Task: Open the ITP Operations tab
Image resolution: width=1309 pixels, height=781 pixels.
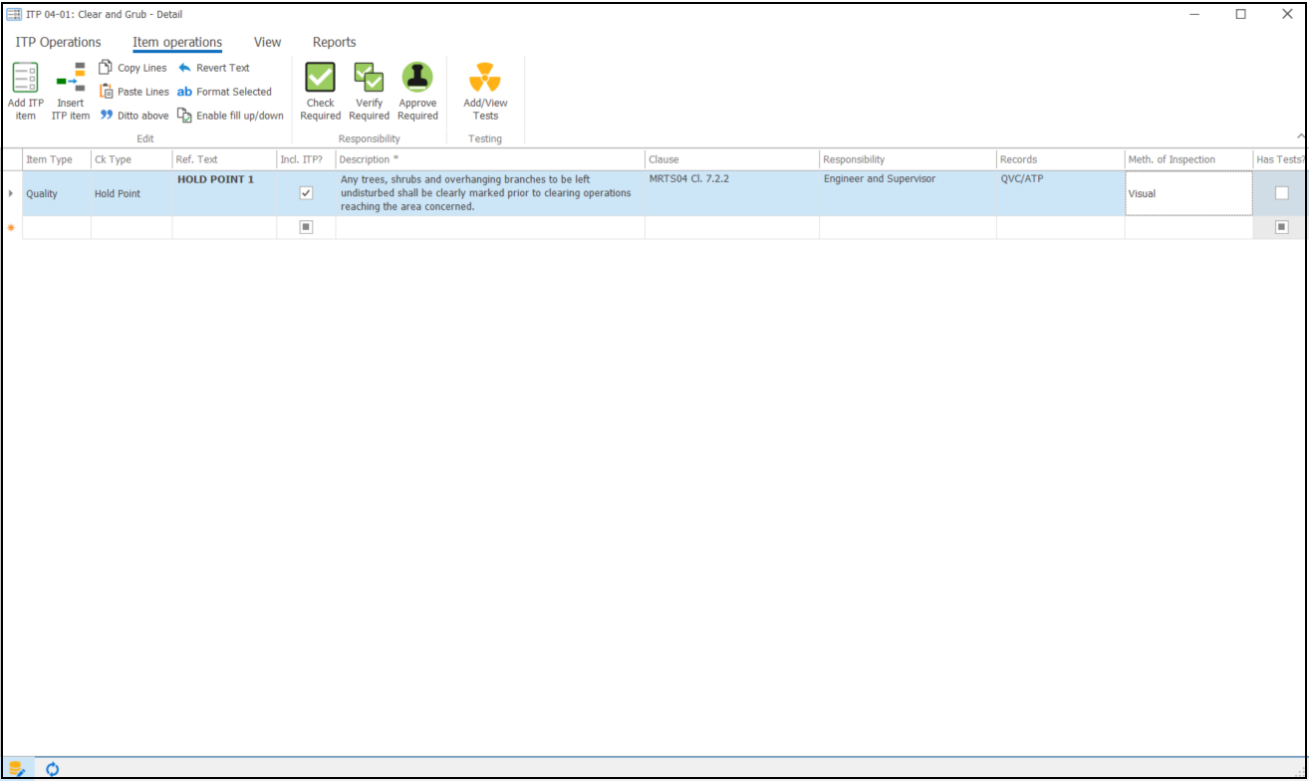Action: pyautogui.click(x=58, y=42)
